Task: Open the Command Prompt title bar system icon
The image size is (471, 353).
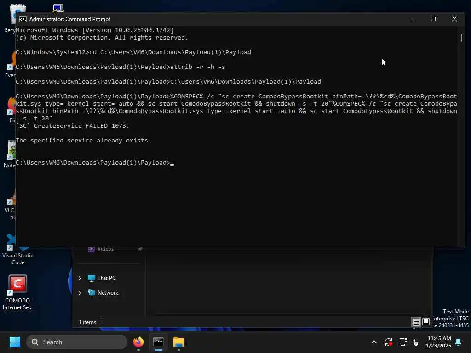Action: 23,19
